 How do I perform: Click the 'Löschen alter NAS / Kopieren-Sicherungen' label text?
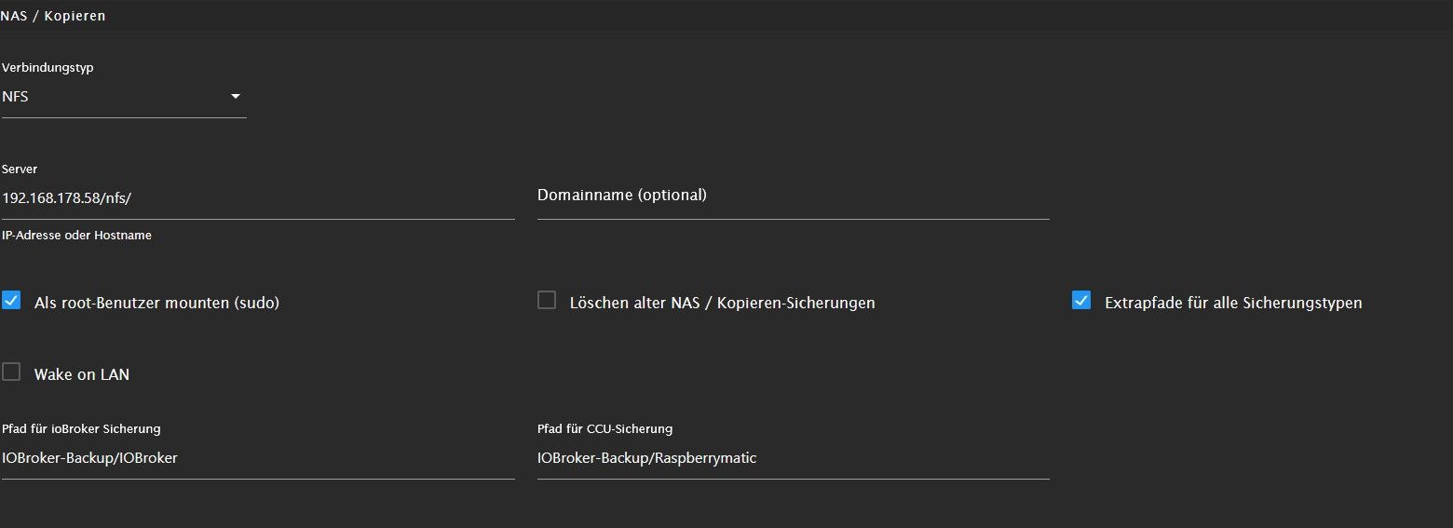pos(723,303)
